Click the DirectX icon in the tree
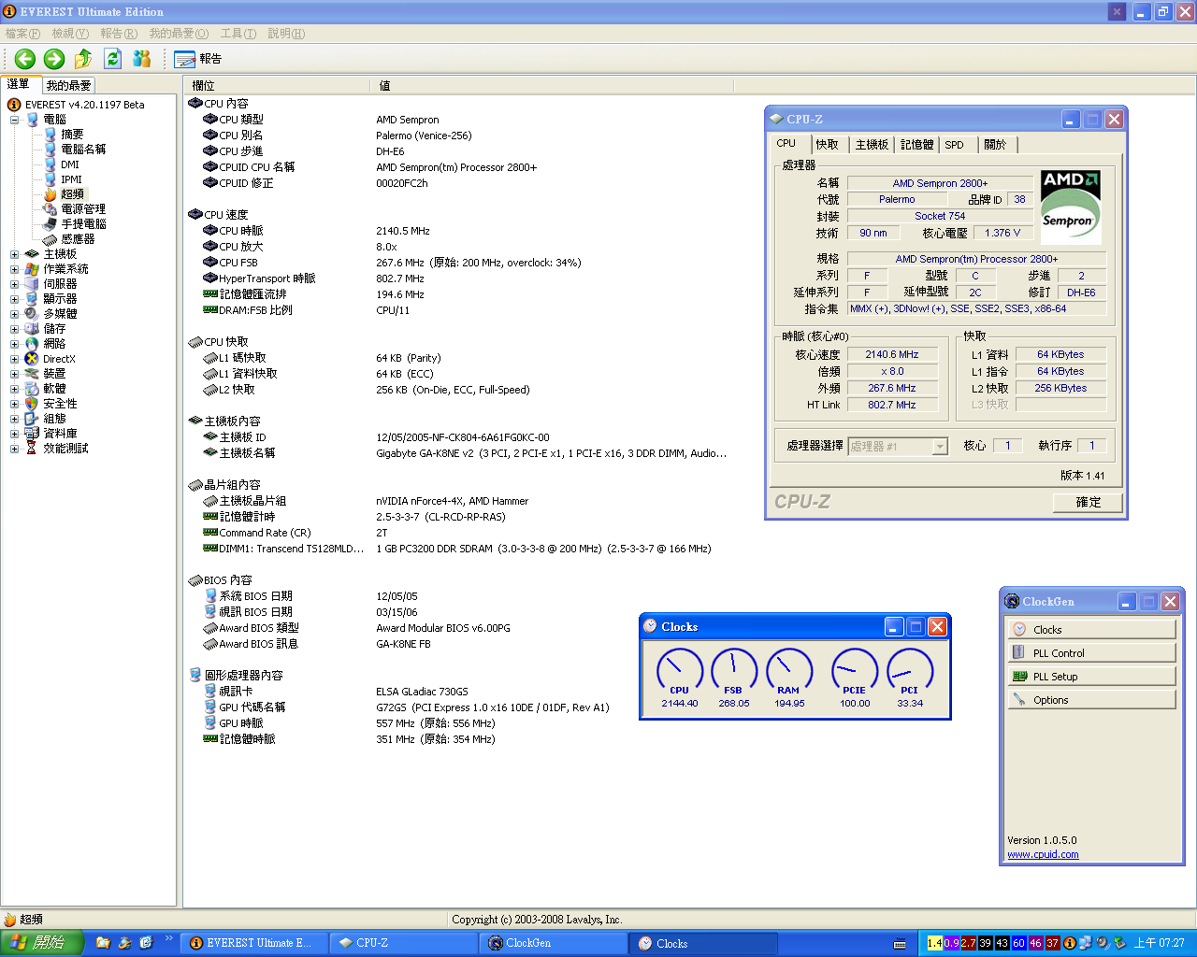The height and width of the screenshot is (957, 1197). pyautogui.click(x=32, y=359)
